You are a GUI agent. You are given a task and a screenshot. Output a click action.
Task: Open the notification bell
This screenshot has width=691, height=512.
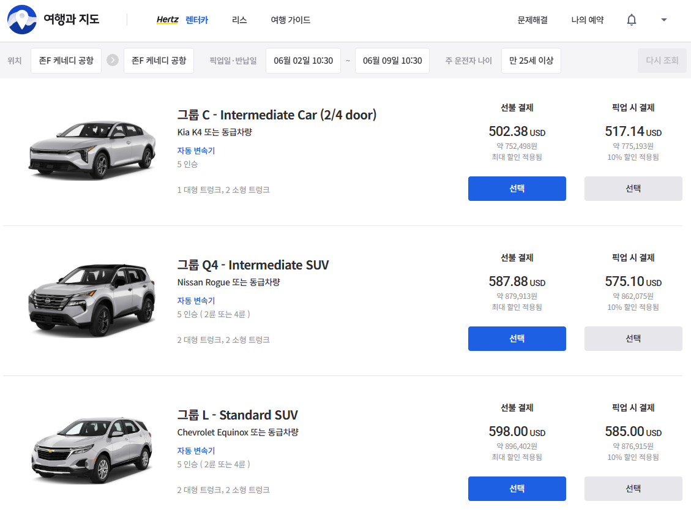point(632,20)
